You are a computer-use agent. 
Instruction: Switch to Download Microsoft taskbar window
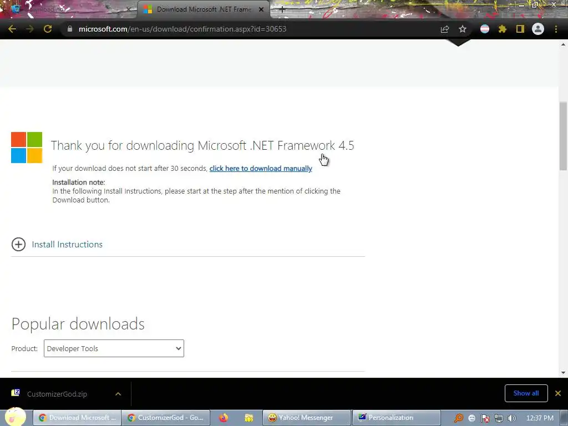77,418
